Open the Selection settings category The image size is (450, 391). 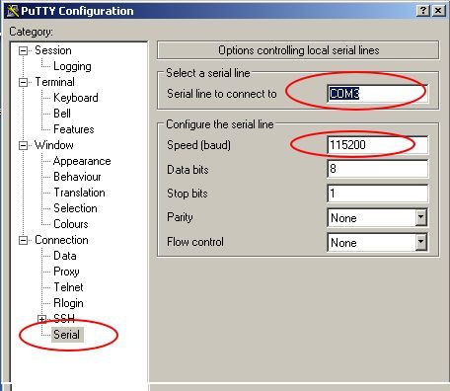click(x=75, y=208)
